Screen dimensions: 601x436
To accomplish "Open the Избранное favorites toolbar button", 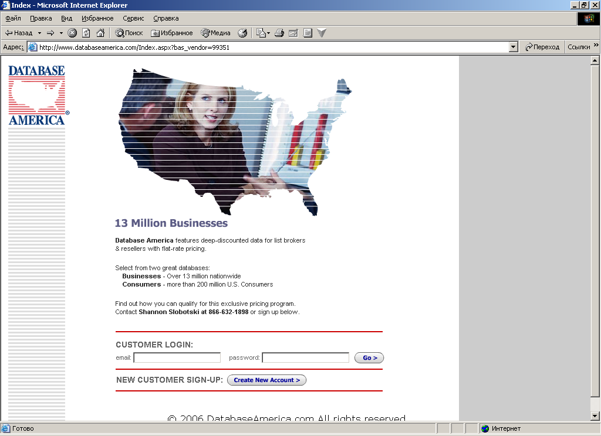I will [x=172, y=33].
